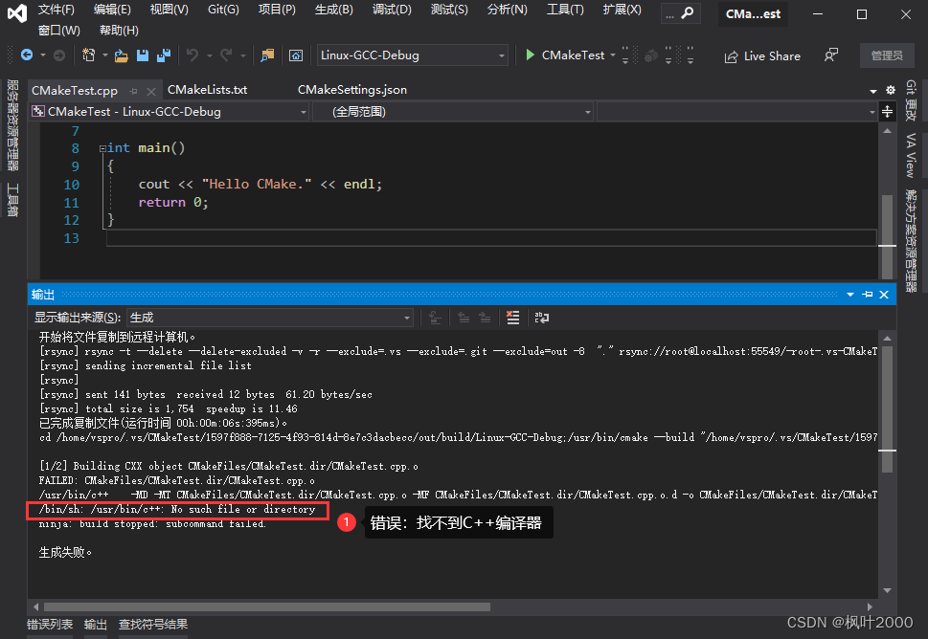This screenshot has height=639, width=928.
Task: Click the Clear All output icon
Action: 513,318
